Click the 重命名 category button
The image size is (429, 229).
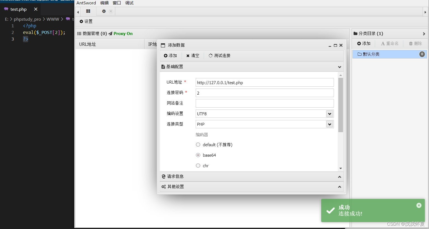390,44
